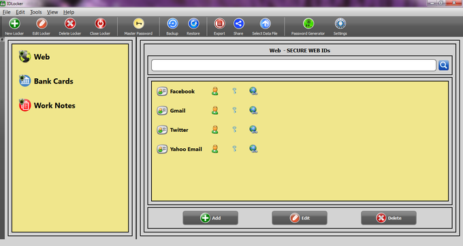The height and width of the screenshot is (246, 463).
Task: Click the globe link icon for Twitter
Action: 253,130
